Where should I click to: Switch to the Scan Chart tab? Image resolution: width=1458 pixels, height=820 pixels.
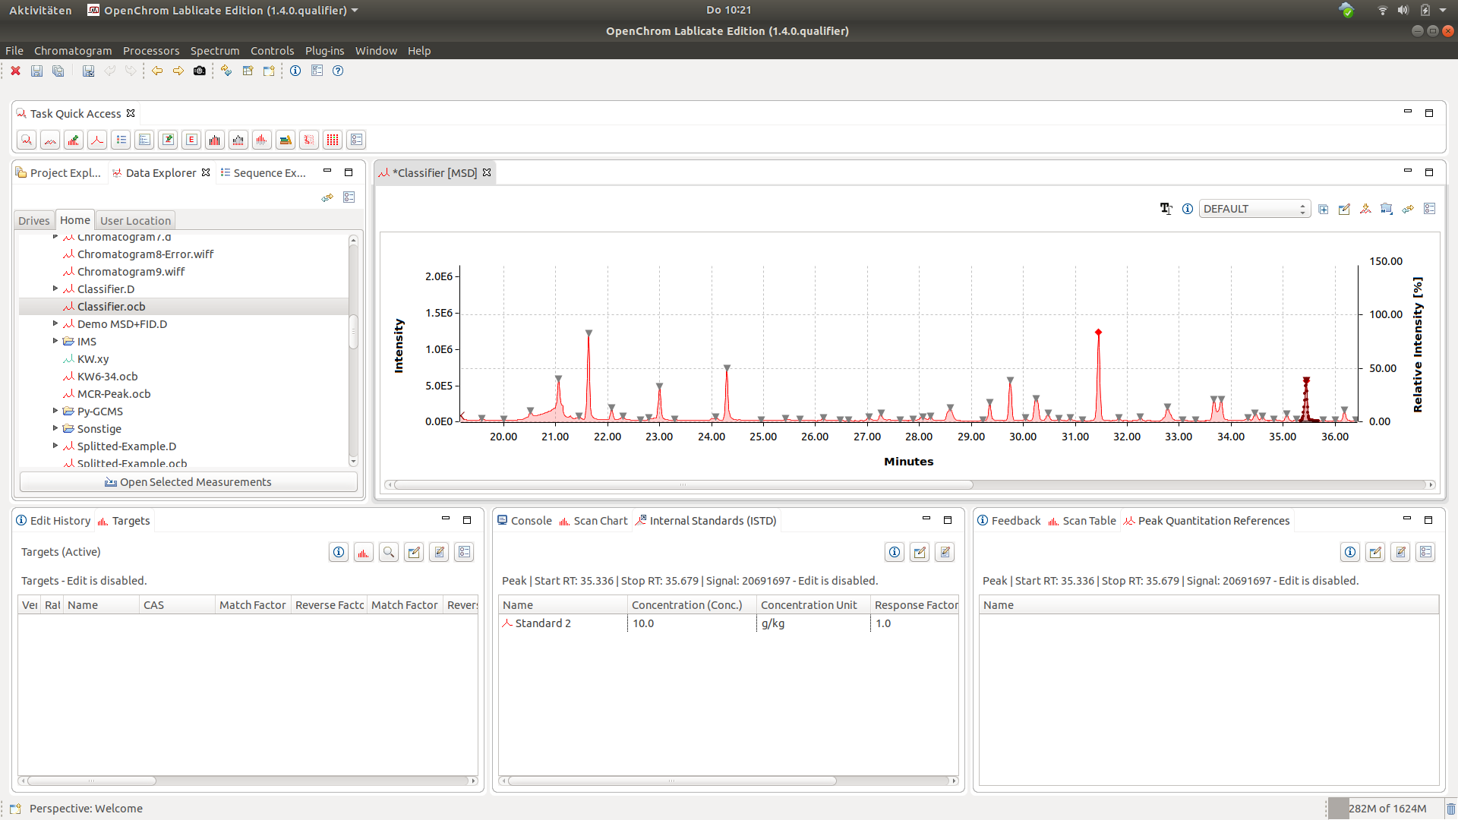593,521
